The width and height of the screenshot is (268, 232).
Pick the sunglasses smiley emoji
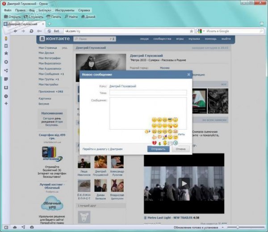point(170,120)
